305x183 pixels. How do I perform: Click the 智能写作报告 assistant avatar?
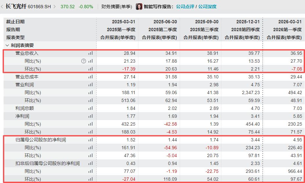(139, 7)
